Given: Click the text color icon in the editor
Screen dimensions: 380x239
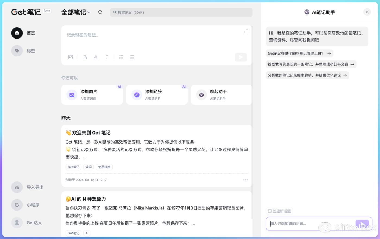Looking at the screenshot, I should tap(96, 57).
